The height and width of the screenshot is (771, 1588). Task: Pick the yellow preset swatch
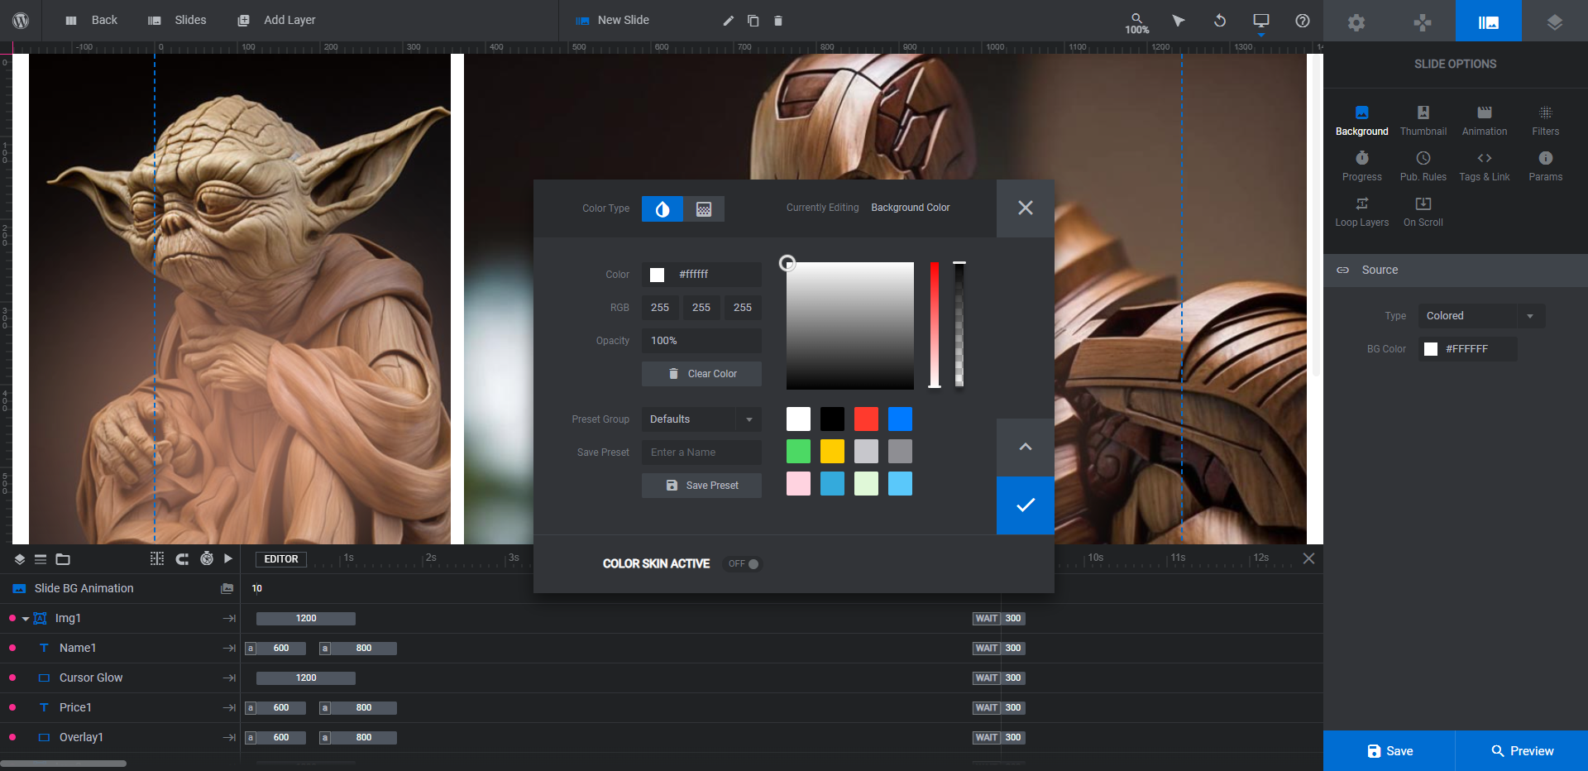click(832, 452)
